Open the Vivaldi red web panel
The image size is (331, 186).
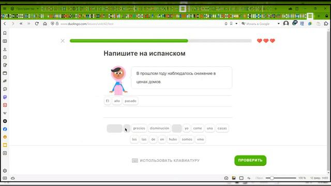click(x=5, y=105)
